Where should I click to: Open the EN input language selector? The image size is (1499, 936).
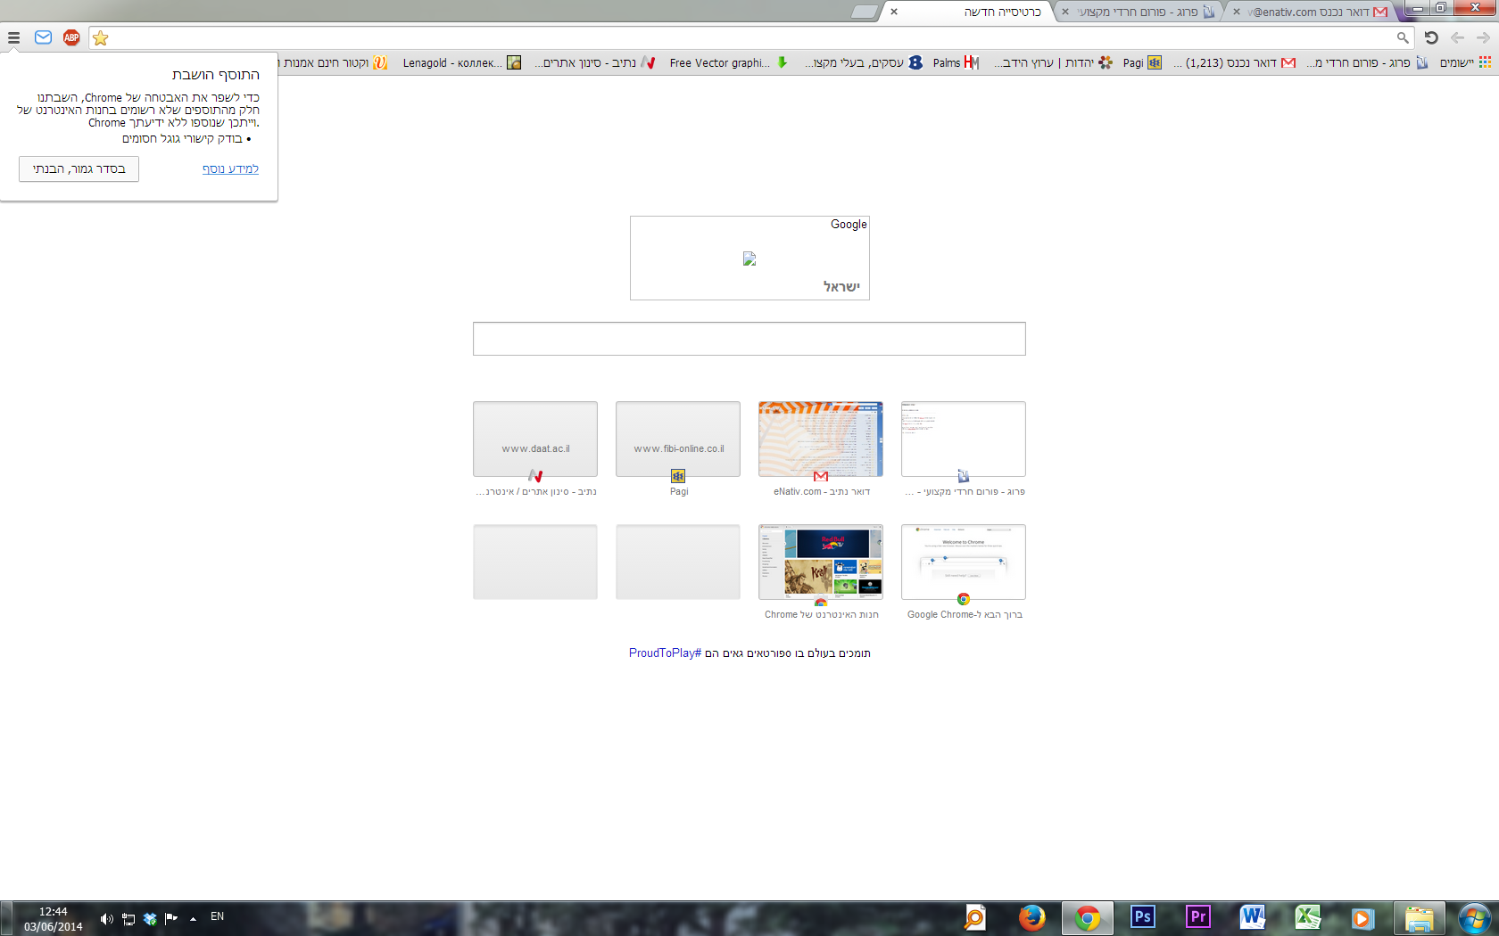coord(217,916)
